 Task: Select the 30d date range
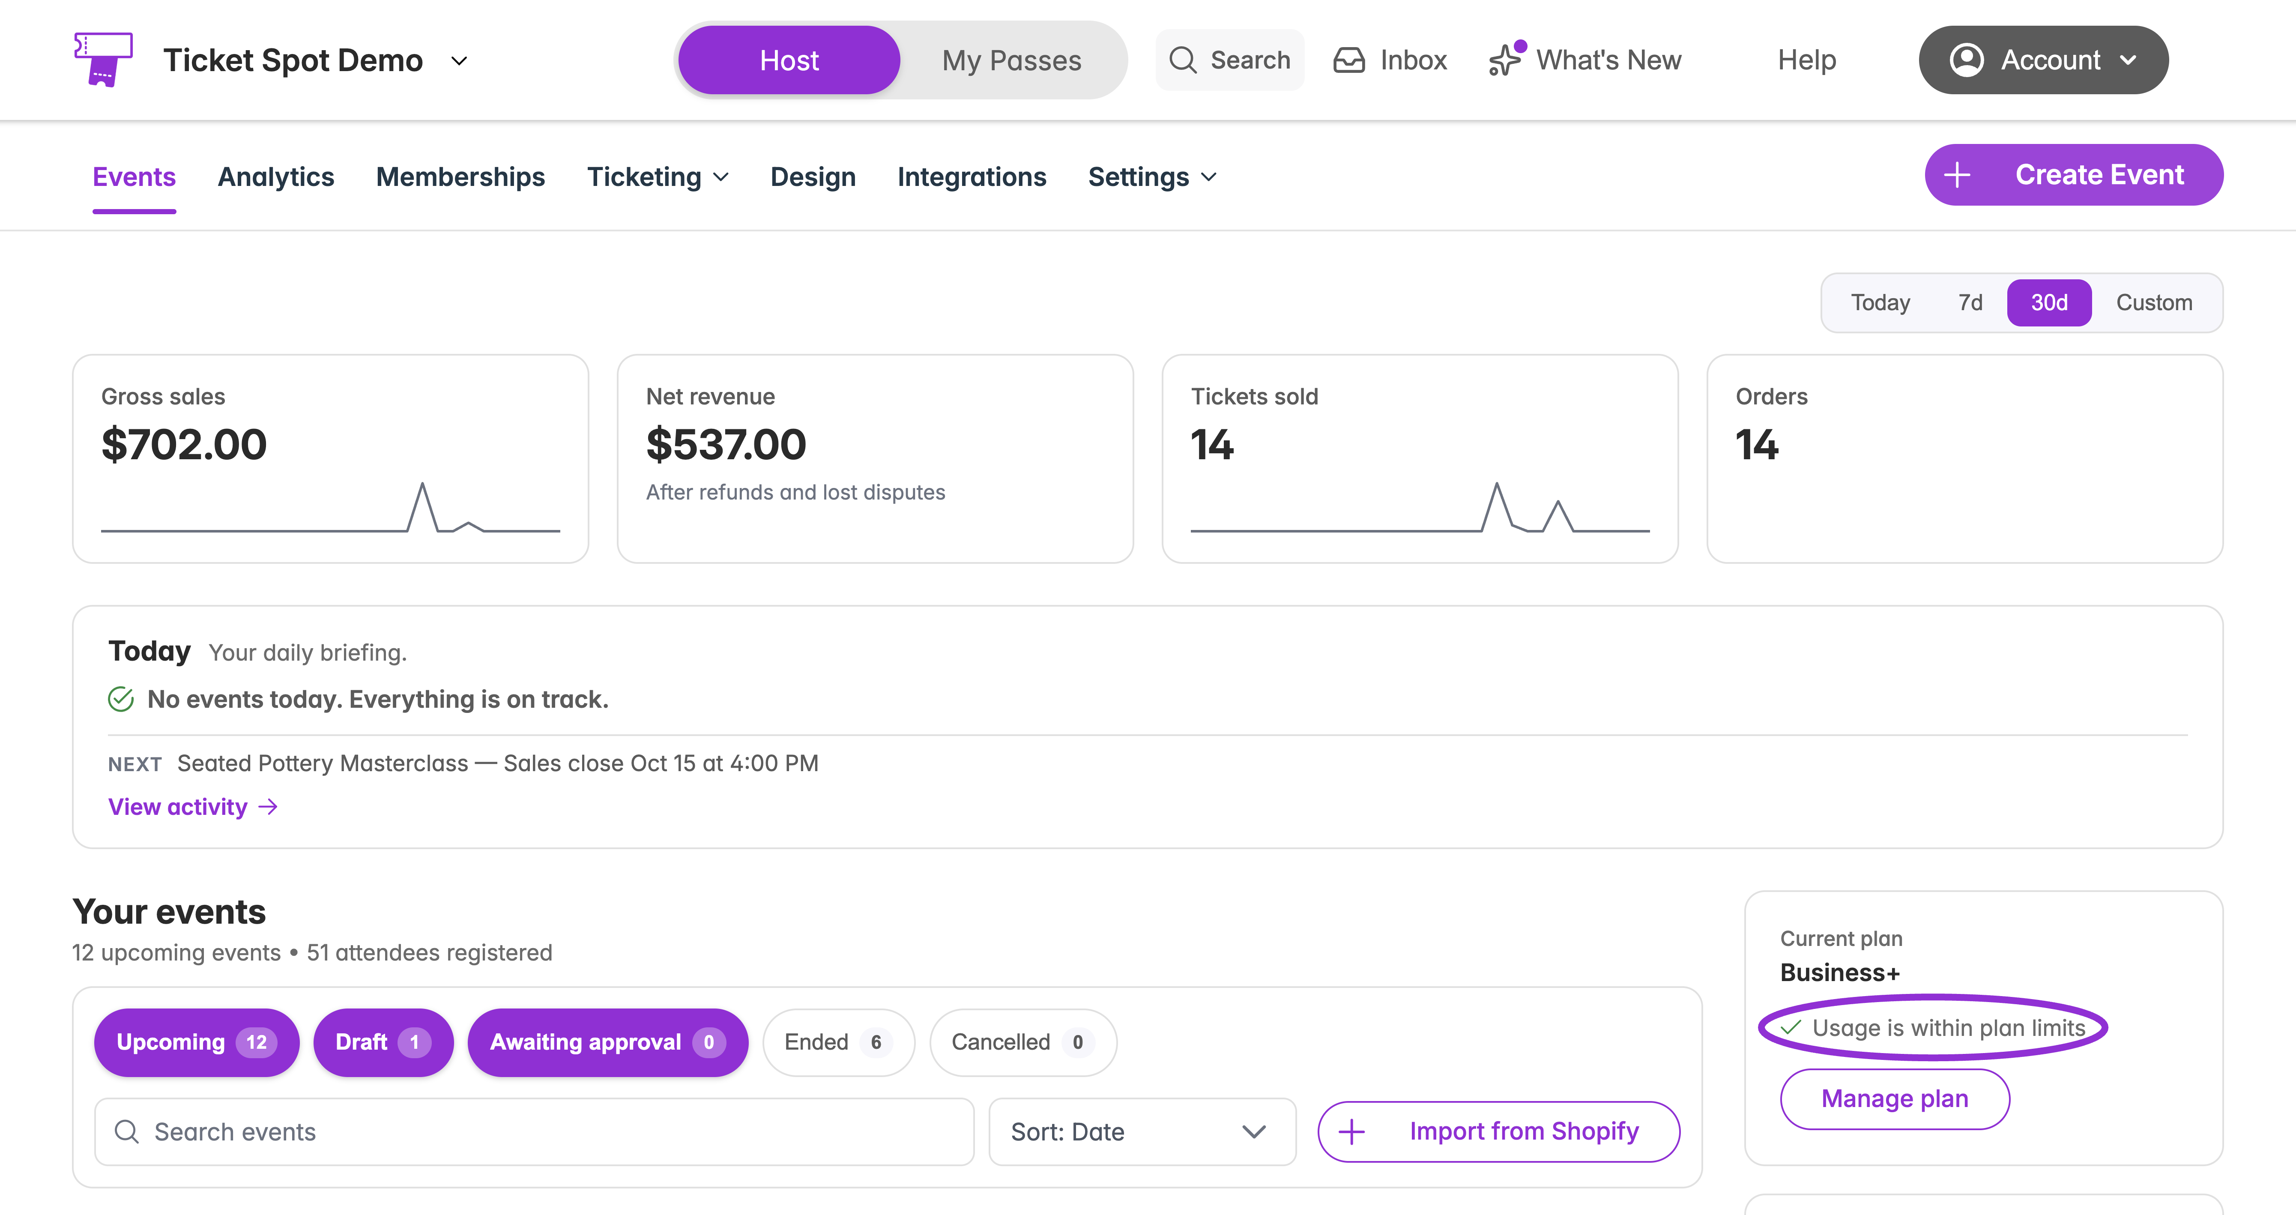[2049, 303]
